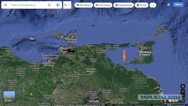Image resolution: width=188 pixels, height=106 pixels.
Task: Click the Google logo on the map
Action: click(94, 101)
